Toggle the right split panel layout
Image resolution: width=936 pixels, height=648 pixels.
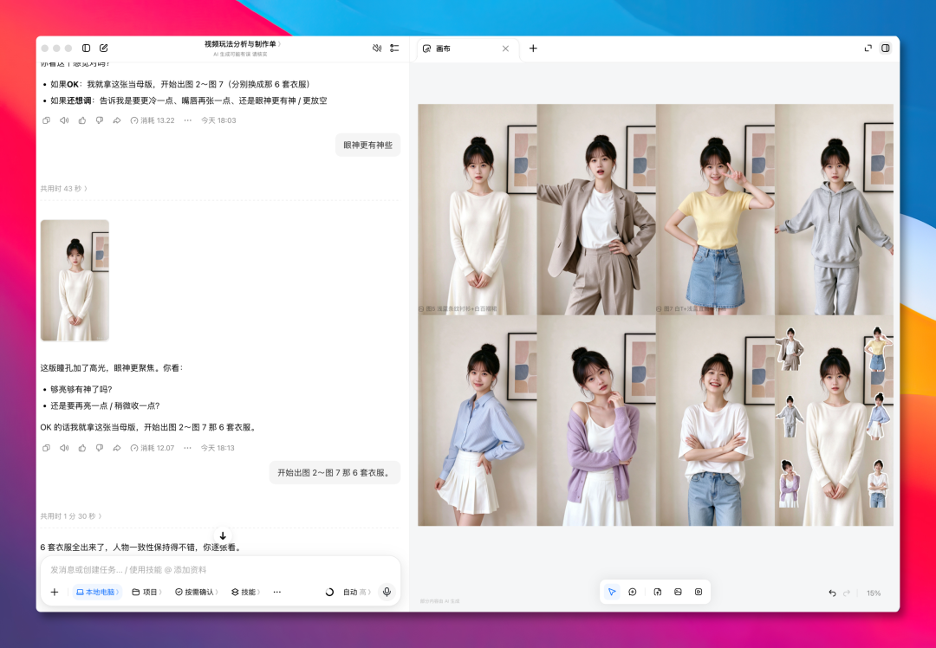(x=886, y=48)
